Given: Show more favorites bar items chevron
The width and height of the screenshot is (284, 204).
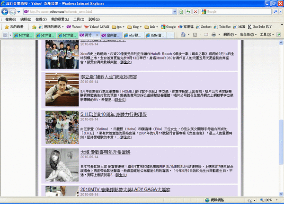Looking at the screenshot, I should pos(282,25).
